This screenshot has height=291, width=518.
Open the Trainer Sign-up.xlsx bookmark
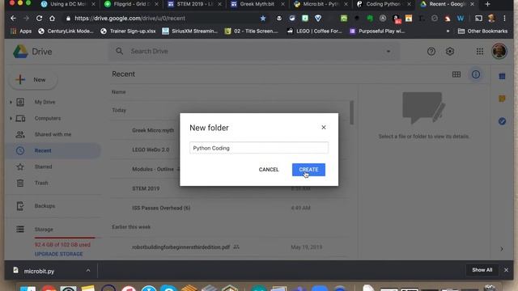(x=128, y=31)
